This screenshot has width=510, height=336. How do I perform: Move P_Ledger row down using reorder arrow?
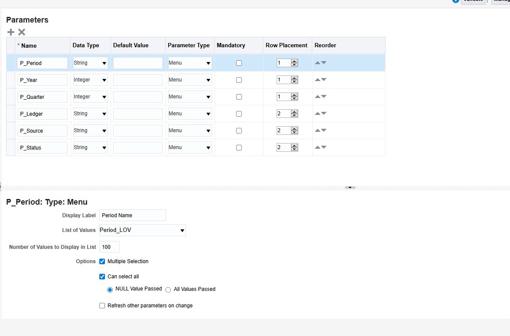pyautogui.click(x=324, y=114)
